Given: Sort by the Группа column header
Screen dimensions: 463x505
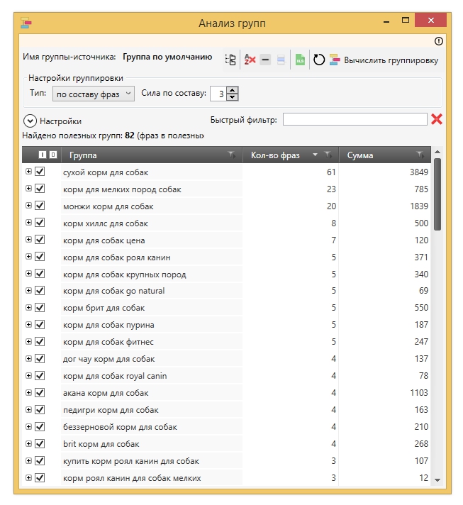Looking at the screenshot, I should click(83, 155).
